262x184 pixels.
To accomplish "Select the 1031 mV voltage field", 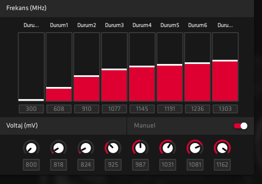I will pyautogui.click(x=168, y=165).
